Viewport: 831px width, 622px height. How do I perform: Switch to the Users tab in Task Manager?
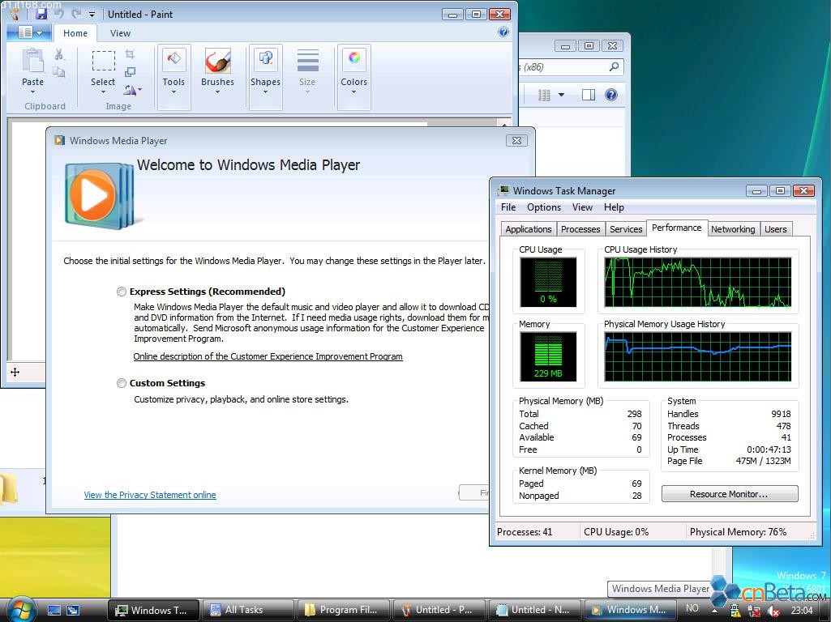775,229
